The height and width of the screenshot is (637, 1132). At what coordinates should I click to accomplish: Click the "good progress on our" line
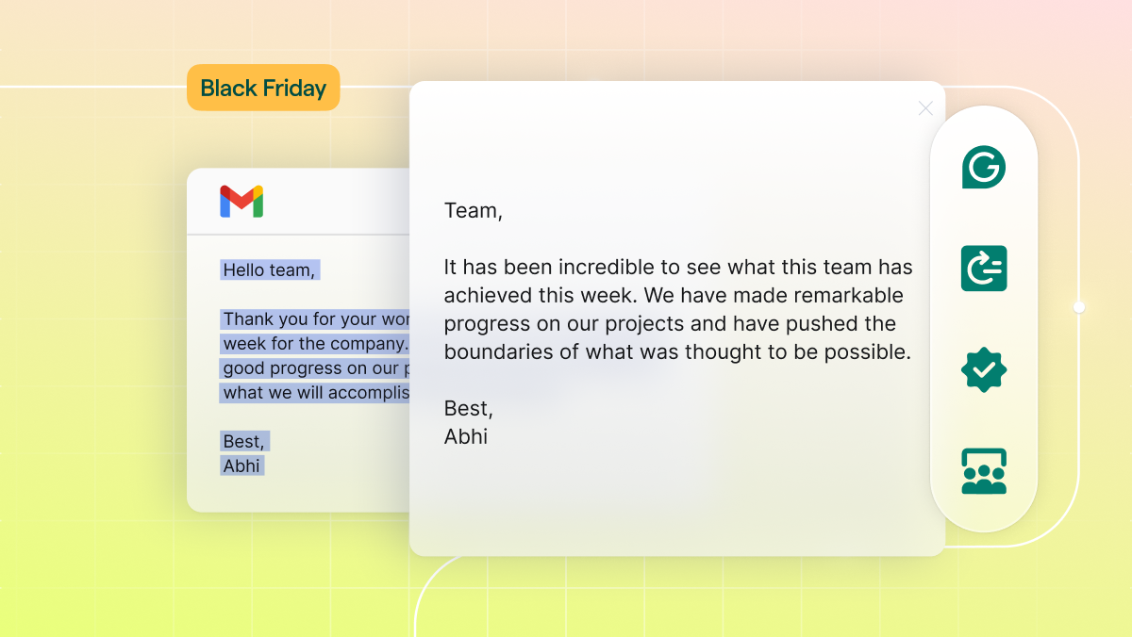click(315, 367)
